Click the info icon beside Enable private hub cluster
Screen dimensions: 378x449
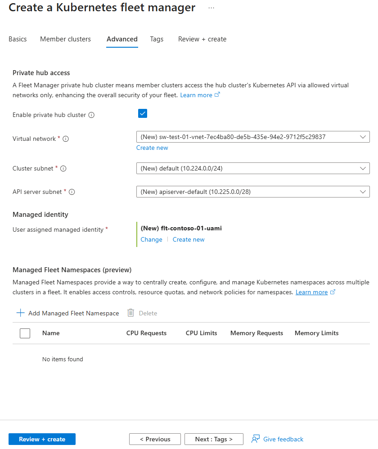pyautogui.click(x=91, y=115)
